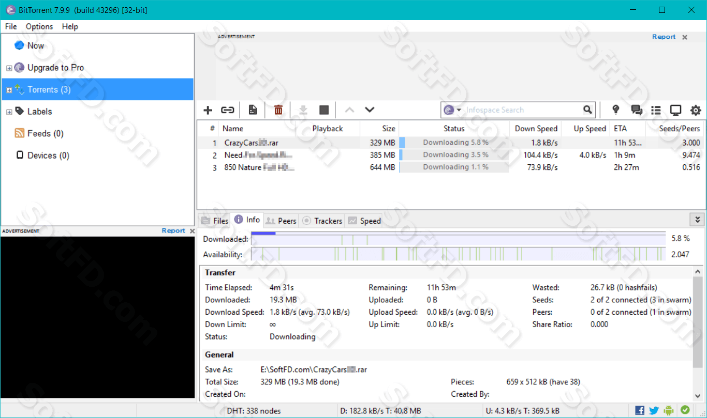Open Preferences gear icon

(696, 110)
